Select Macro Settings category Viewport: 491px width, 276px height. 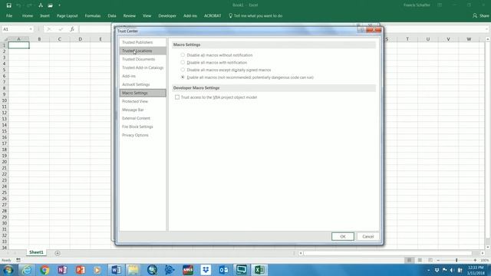click(x=143, y=93)
